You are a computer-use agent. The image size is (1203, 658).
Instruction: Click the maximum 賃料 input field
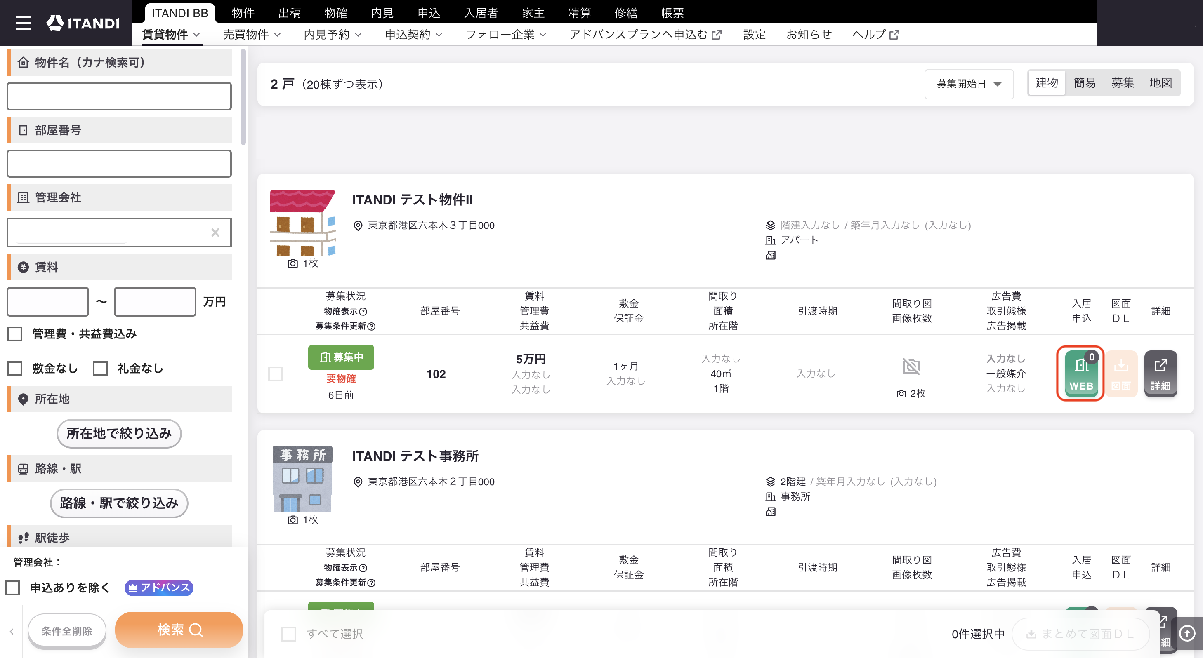[x=155, y=301]
